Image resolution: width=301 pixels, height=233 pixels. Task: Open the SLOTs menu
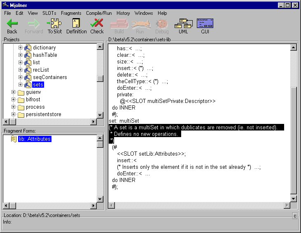pos(49,13)
